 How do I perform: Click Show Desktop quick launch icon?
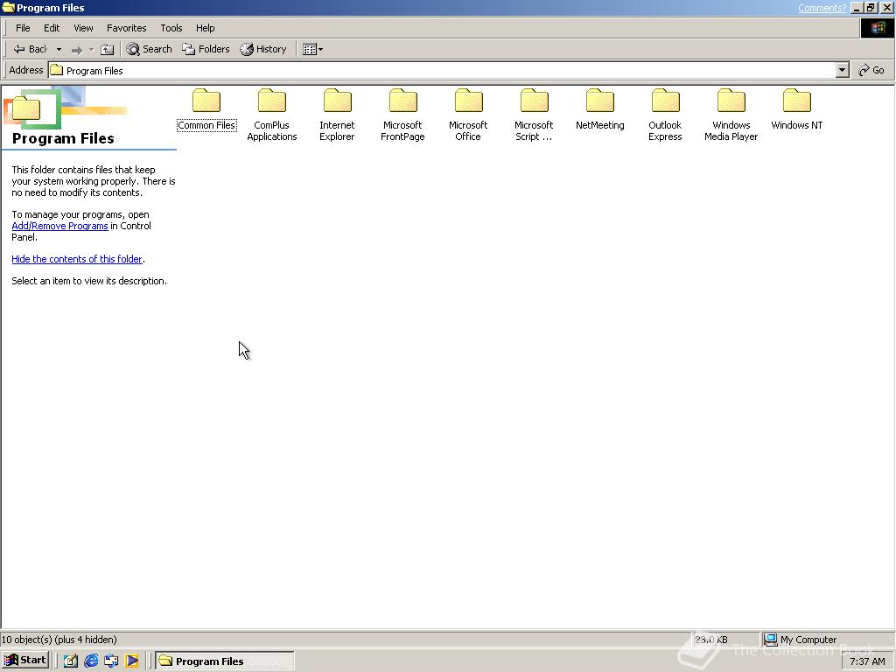(71, 661)
